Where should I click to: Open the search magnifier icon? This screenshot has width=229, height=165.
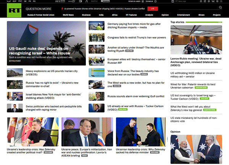(x=220, y=7)
